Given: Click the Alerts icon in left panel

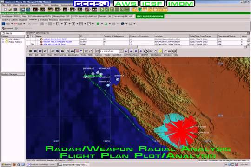Looking at the screenshot, I should click(3, 33).
